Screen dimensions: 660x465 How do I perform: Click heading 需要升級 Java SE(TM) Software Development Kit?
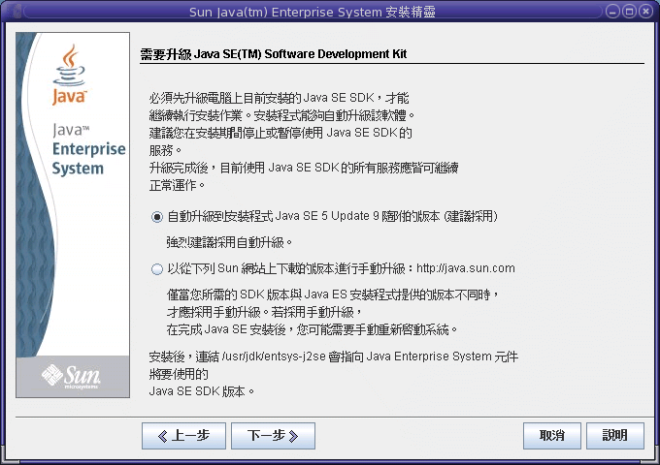(x=274, y=54)
